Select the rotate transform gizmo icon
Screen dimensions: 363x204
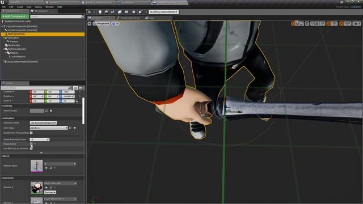coord(298,24)
